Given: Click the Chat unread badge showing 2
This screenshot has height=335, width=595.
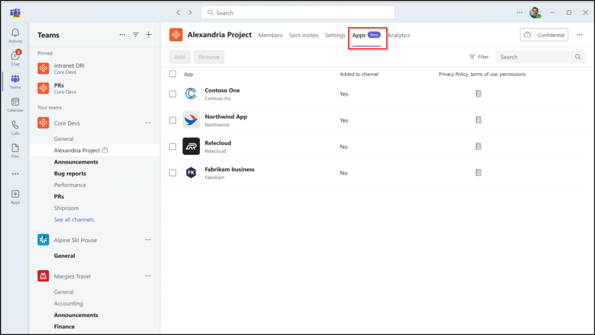Looking at the screenshot, I should 19,52.
